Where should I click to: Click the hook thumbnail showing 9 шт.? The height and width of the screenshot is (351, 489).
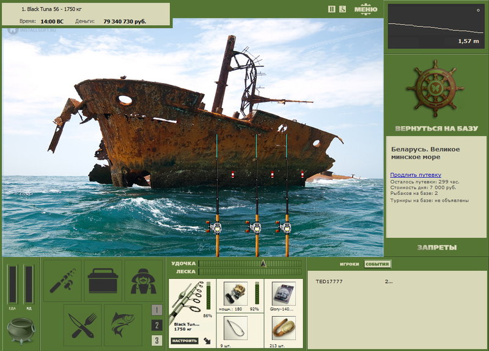(235, 328)
